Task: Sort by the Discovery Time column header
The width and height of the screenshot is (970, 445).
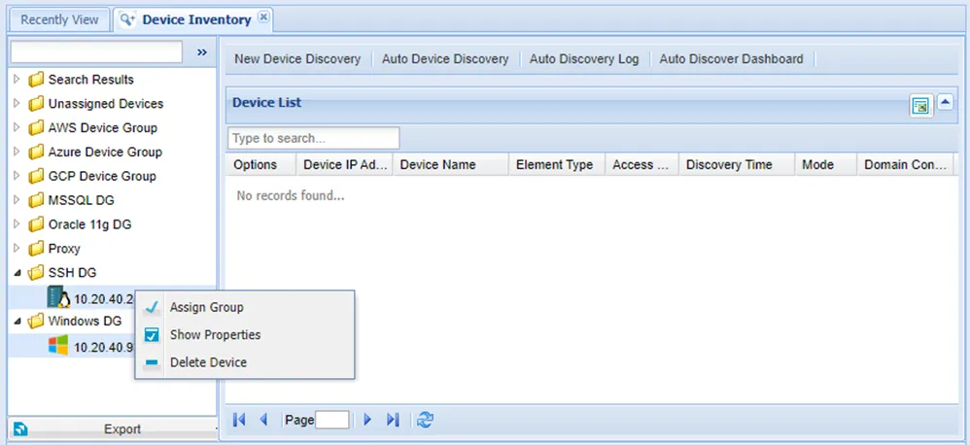Action: [736, 165]
